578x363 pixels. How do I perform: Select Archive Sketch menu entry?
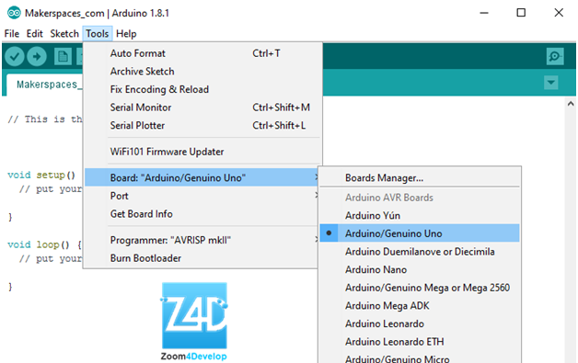(x=202, y=72)
